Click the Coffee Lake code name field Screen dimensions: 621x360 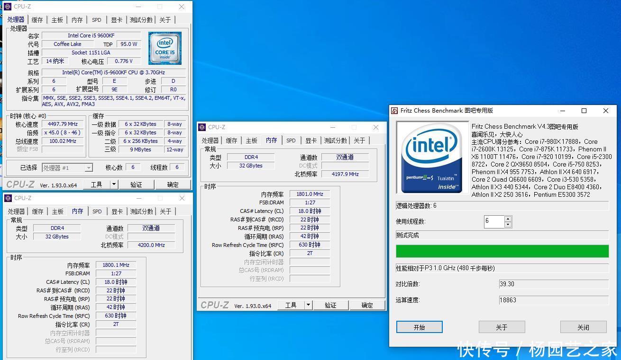[x=67, y=44]
